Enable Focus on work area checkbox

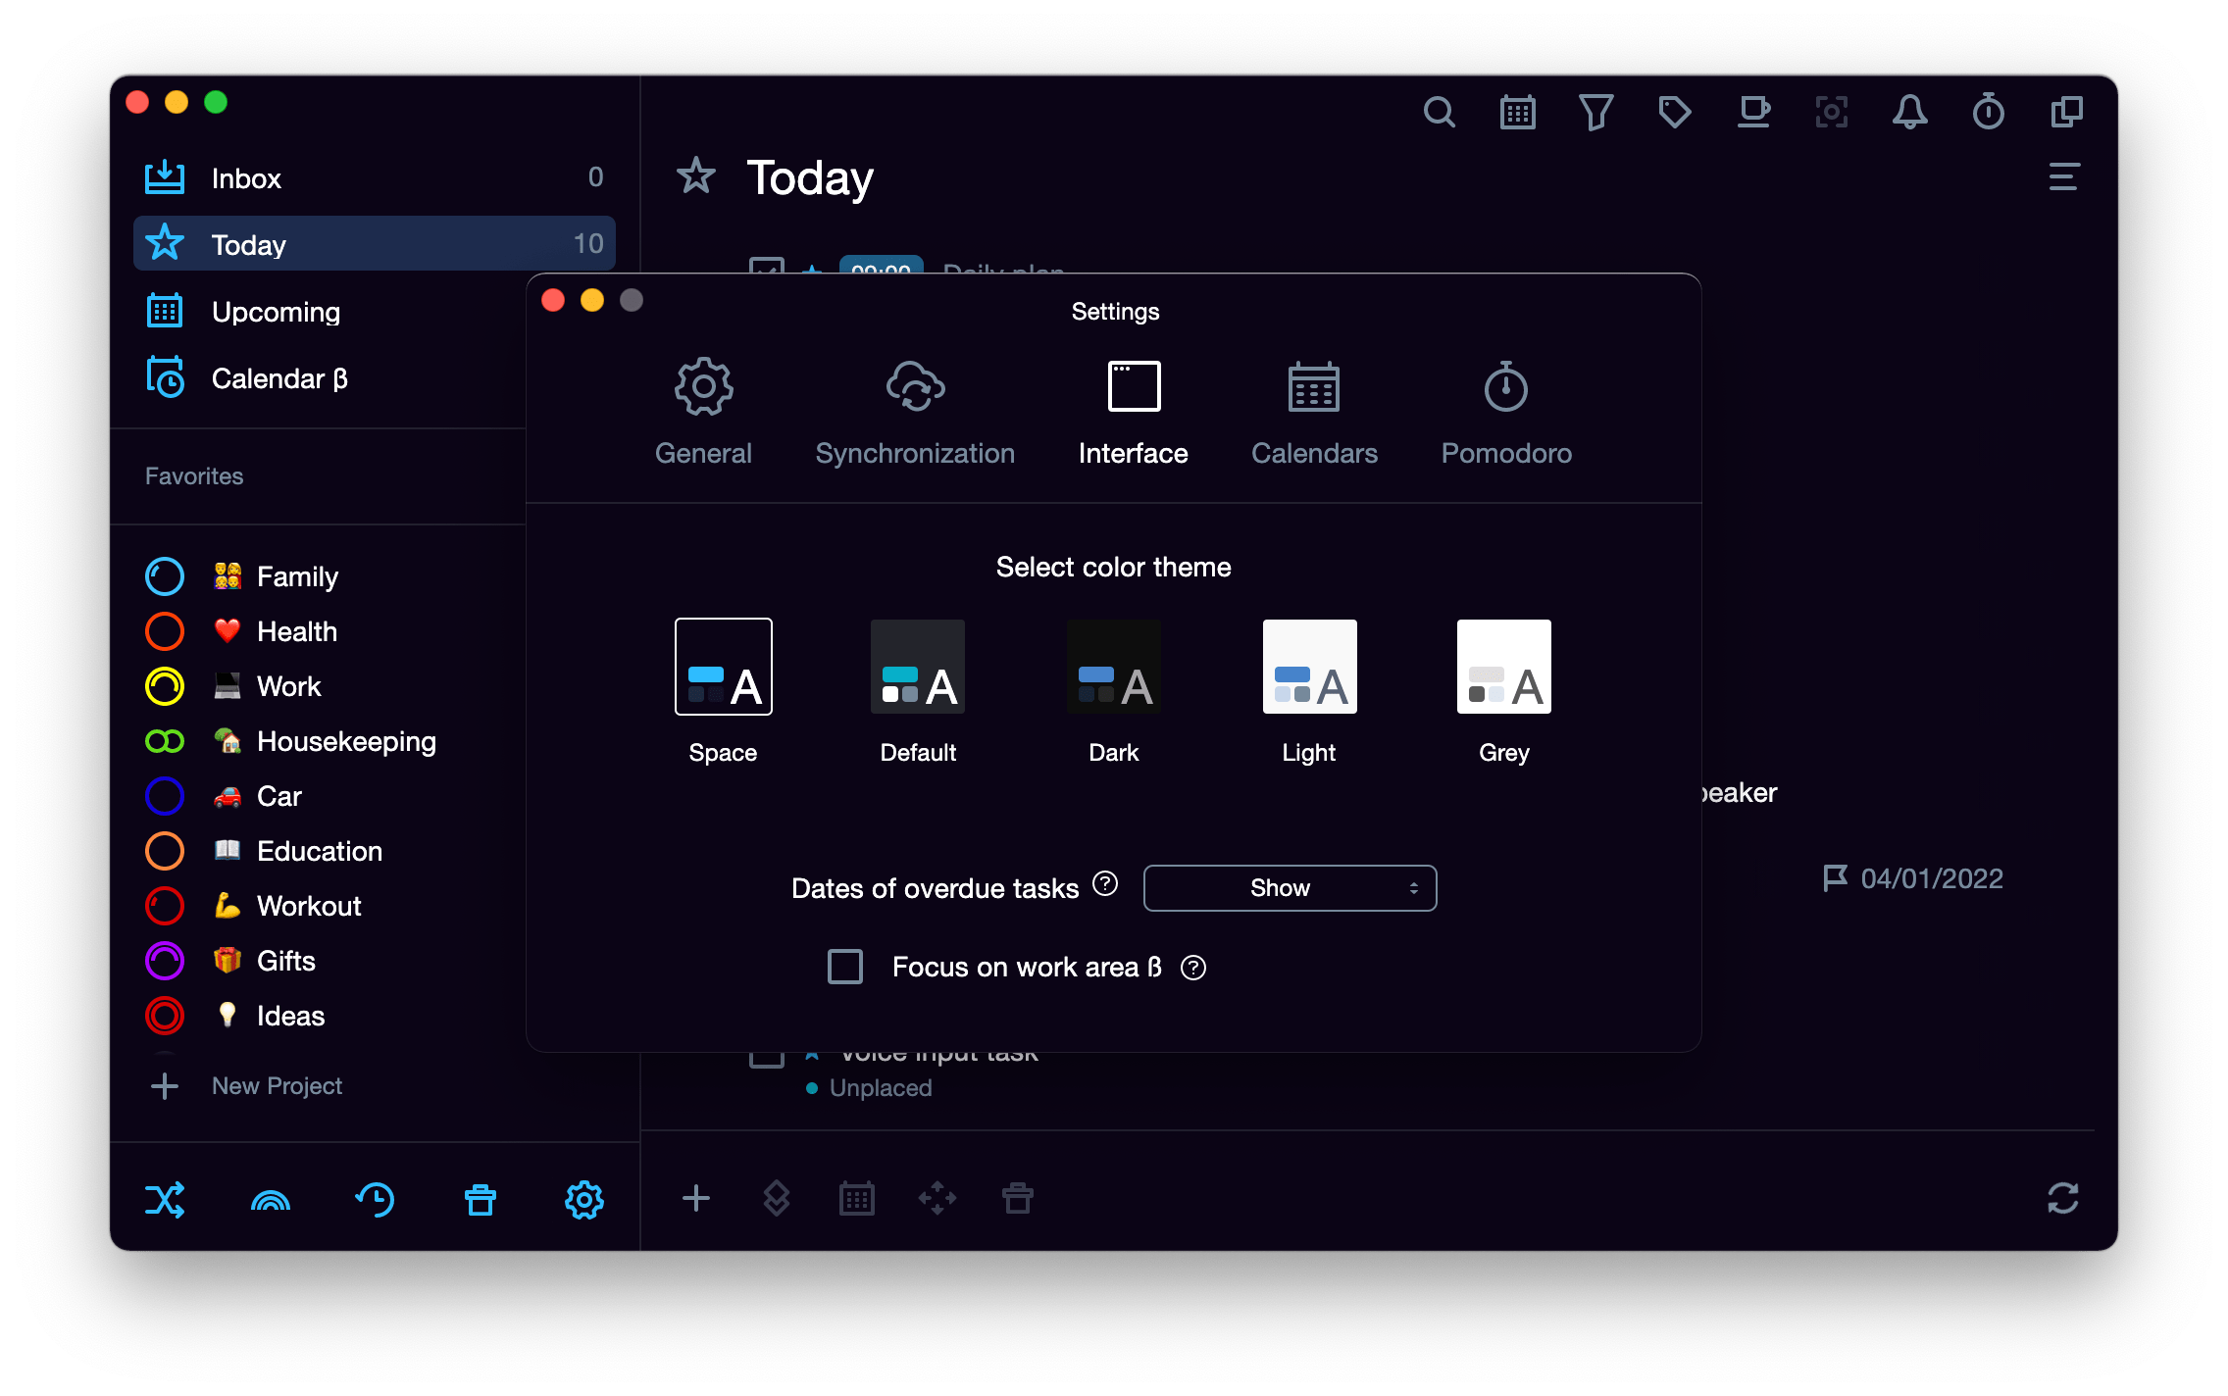[845, 967]
